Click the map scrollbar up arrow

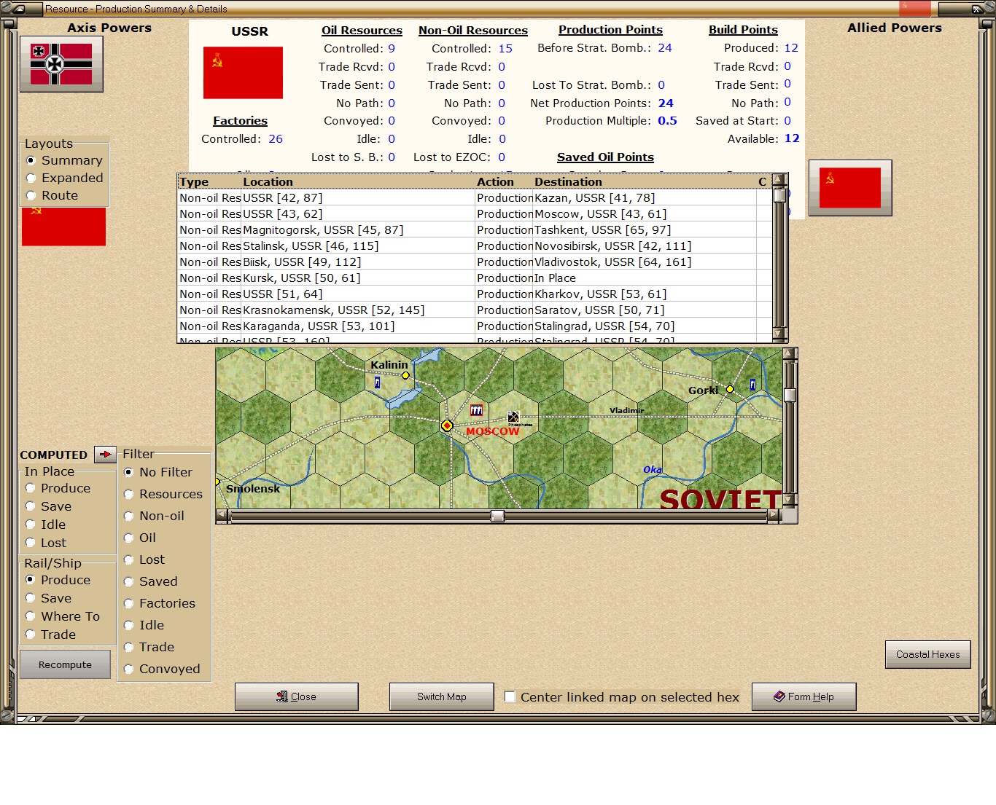(790, 354)
